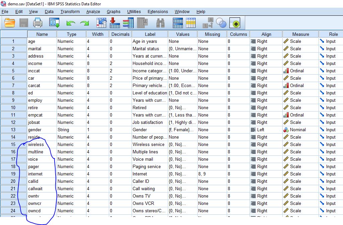Image resolution: width=343 pixels, height=225 pixels.
Task: Click the '{0, Unmarrie...' values cell
Action: [x=183, y=49]
